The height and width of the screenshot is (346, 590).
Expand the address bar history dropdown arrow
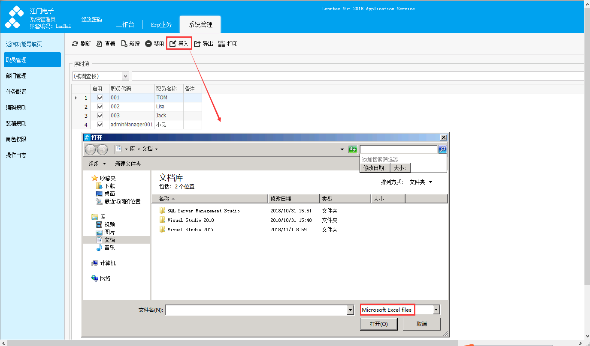[x=342, y=149]
